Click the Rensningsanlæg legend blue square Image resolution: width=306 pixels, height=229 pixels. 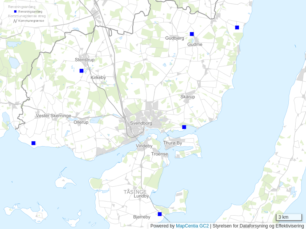click(15, 12)
